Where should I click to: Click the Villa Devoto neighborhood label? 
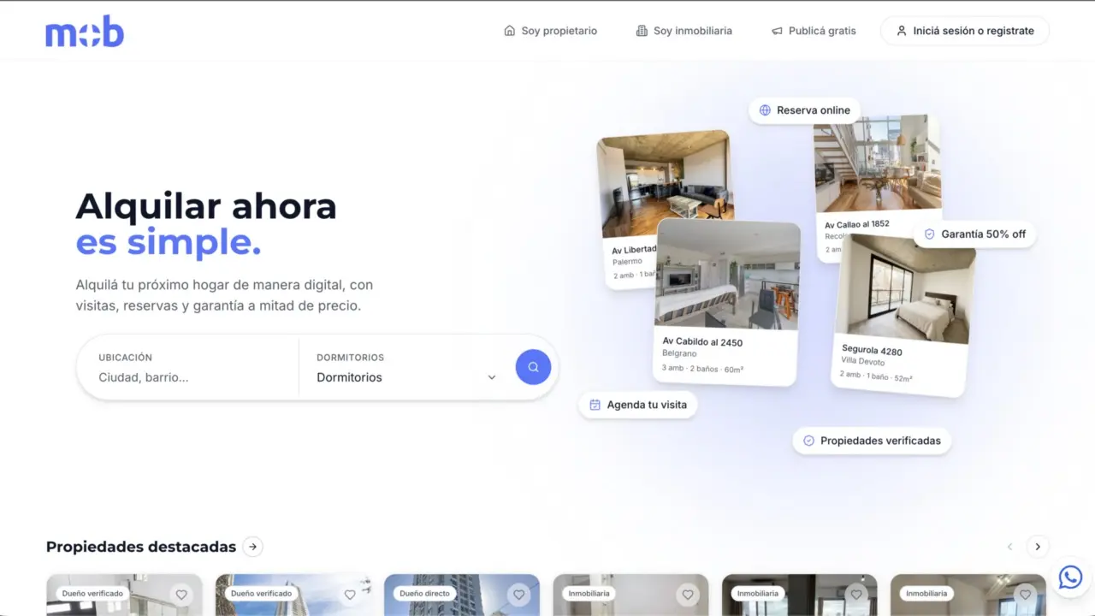point(862,361)
